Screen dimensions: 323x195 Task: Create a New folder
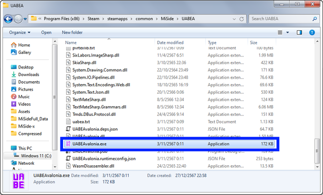(72, 32)
